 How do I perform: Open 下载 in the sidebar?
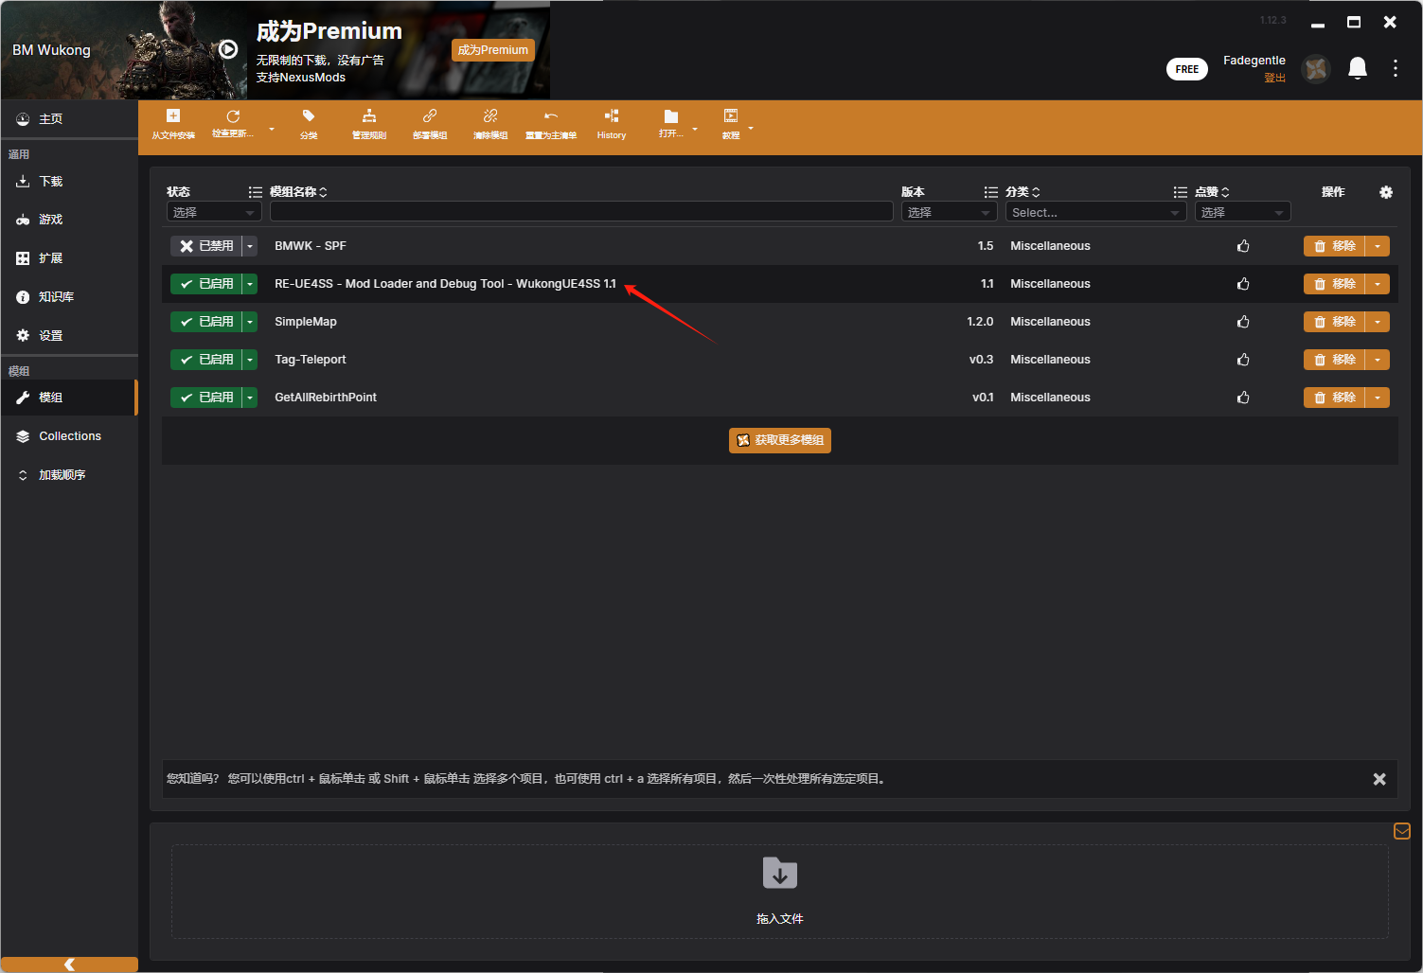(x=69, y=182)
